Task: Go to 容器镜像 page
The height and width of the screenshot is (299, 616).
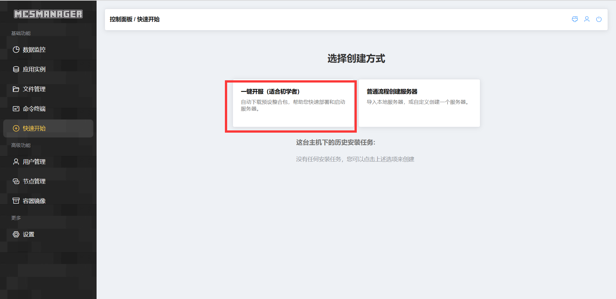Action: click(x=48, y=201)
